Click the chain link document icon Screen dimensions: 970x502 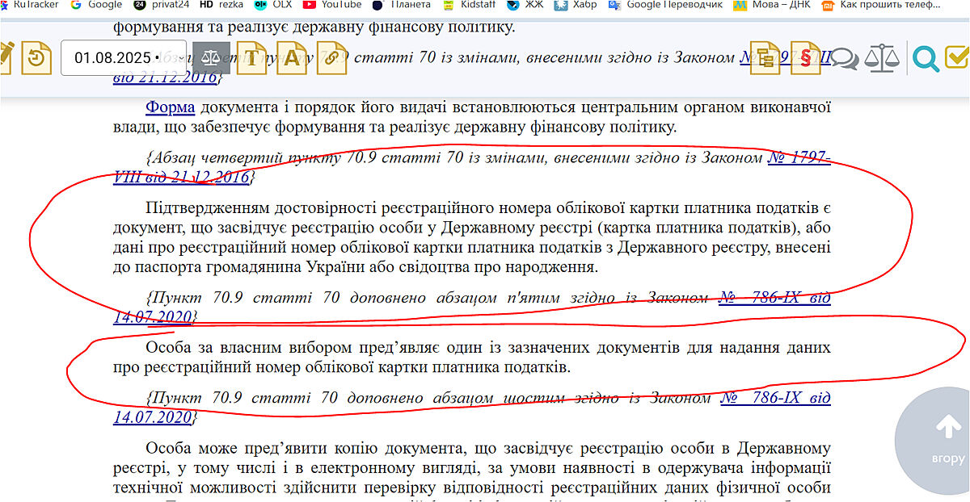tap(331, 58)
